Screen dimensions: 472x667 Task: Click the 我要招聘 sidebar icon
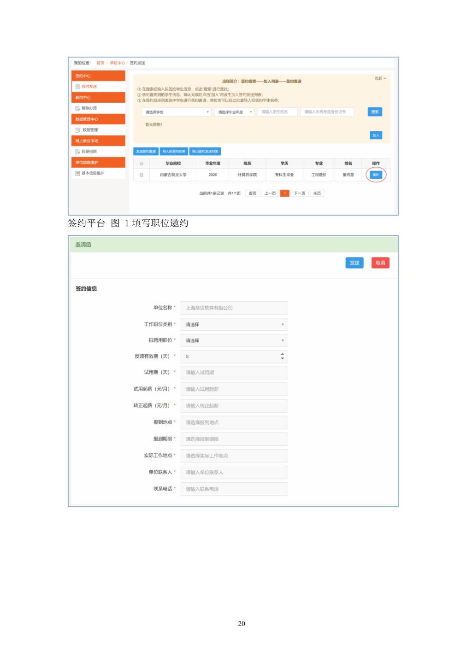(77, 152)
